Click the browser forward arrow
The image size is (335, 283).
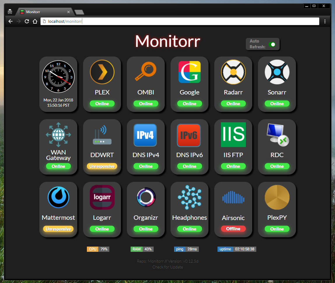point(19,21)
